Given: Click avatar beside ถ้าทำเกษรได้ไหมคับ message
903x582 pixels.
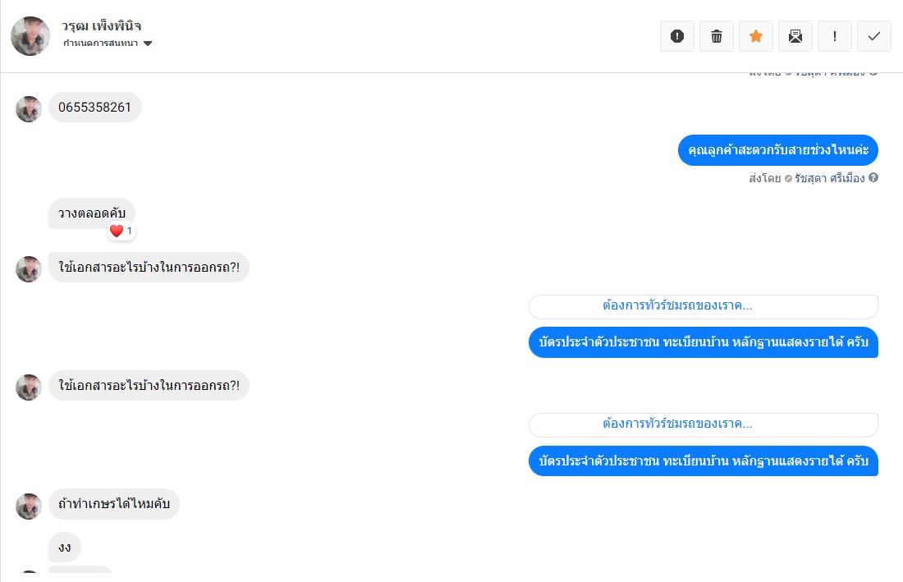Looking at the screenshot, I should 29,506.
